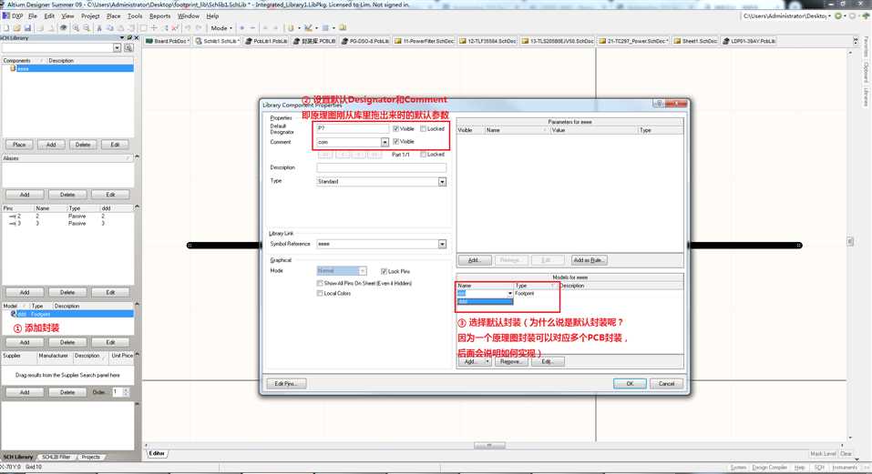Open the Type Standard dropdown
The image size is (872, 474).
point(442,181)
